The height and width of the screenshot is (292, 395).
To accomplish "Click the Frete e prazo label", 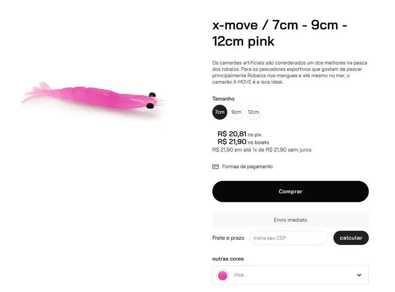I will [x=228, y=238].
